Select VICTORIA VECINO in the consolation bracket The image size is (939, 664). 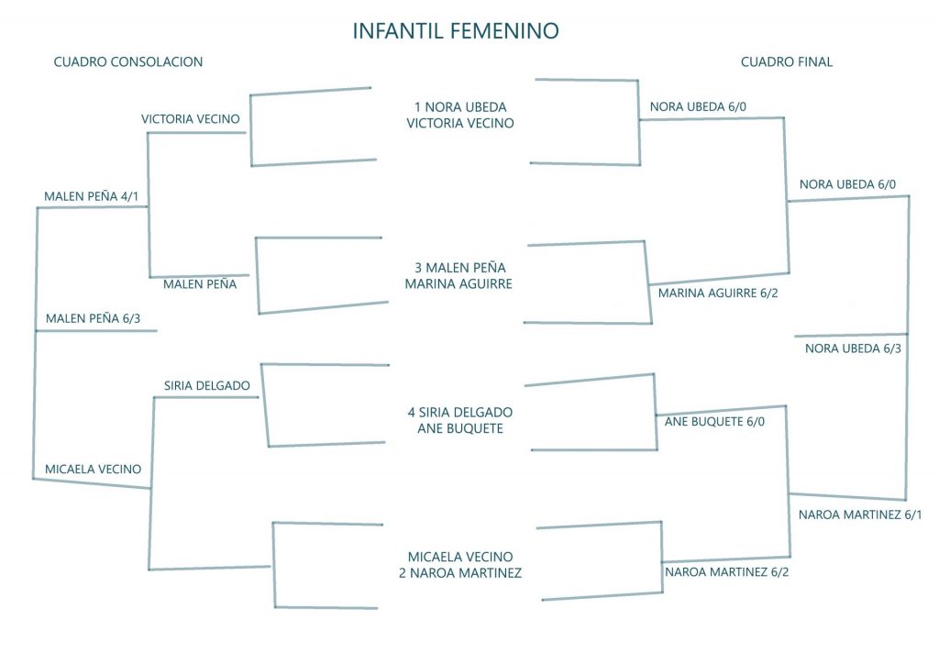[x=191, y=119]
